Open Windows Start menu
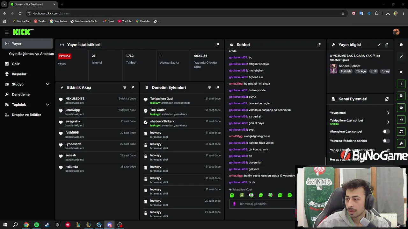The width and height of the screenshot is (408, 229). point(5,225)
